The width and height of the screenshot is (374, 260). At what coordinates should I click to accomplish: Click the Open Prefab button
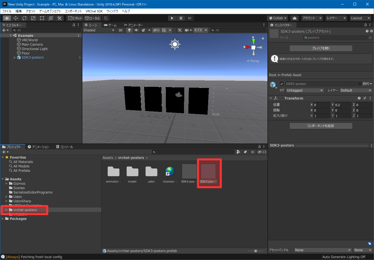click(x=321, y=48)
